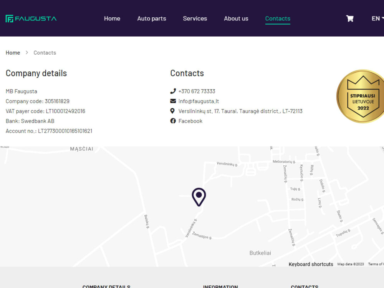The width and height of the screenshot is (384, 288).
Task: Select the Contacts nav item
Action: click(278, 18)
